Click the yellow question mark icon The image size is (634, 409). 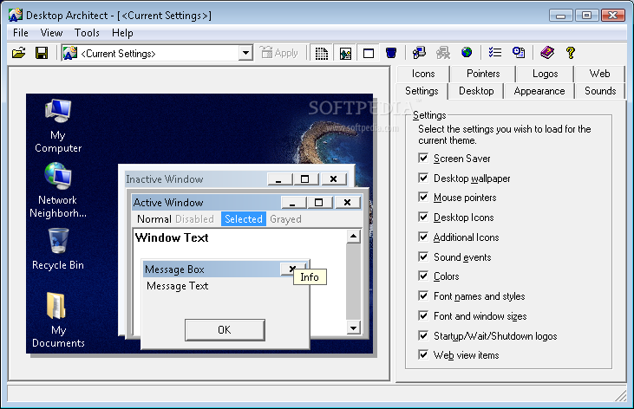click(x=571, y=53)
